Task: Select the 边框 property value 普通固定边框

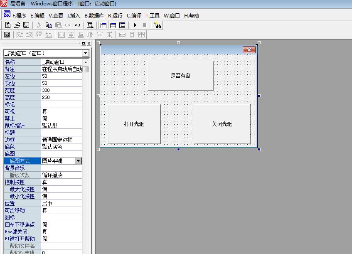Action: pos(62,140)
